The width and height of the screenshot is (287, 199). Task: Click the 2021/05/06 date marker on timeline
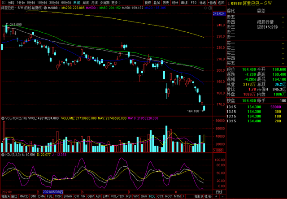coord(53,192)
